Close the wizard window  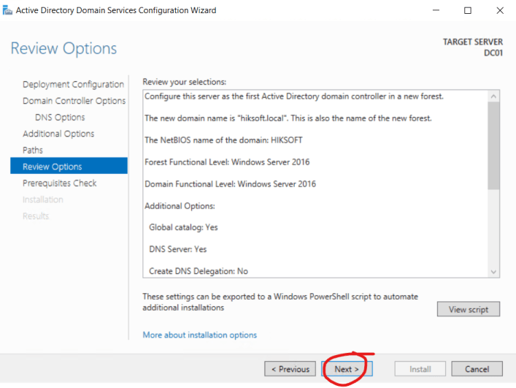[x=499, y=10]
